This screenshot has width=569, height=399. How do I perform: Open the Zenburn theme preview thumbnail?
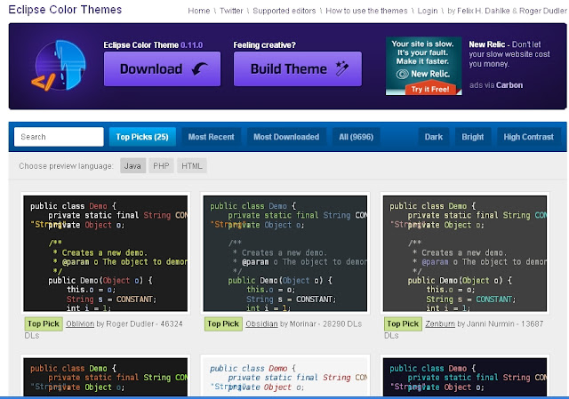pos(465,253)
